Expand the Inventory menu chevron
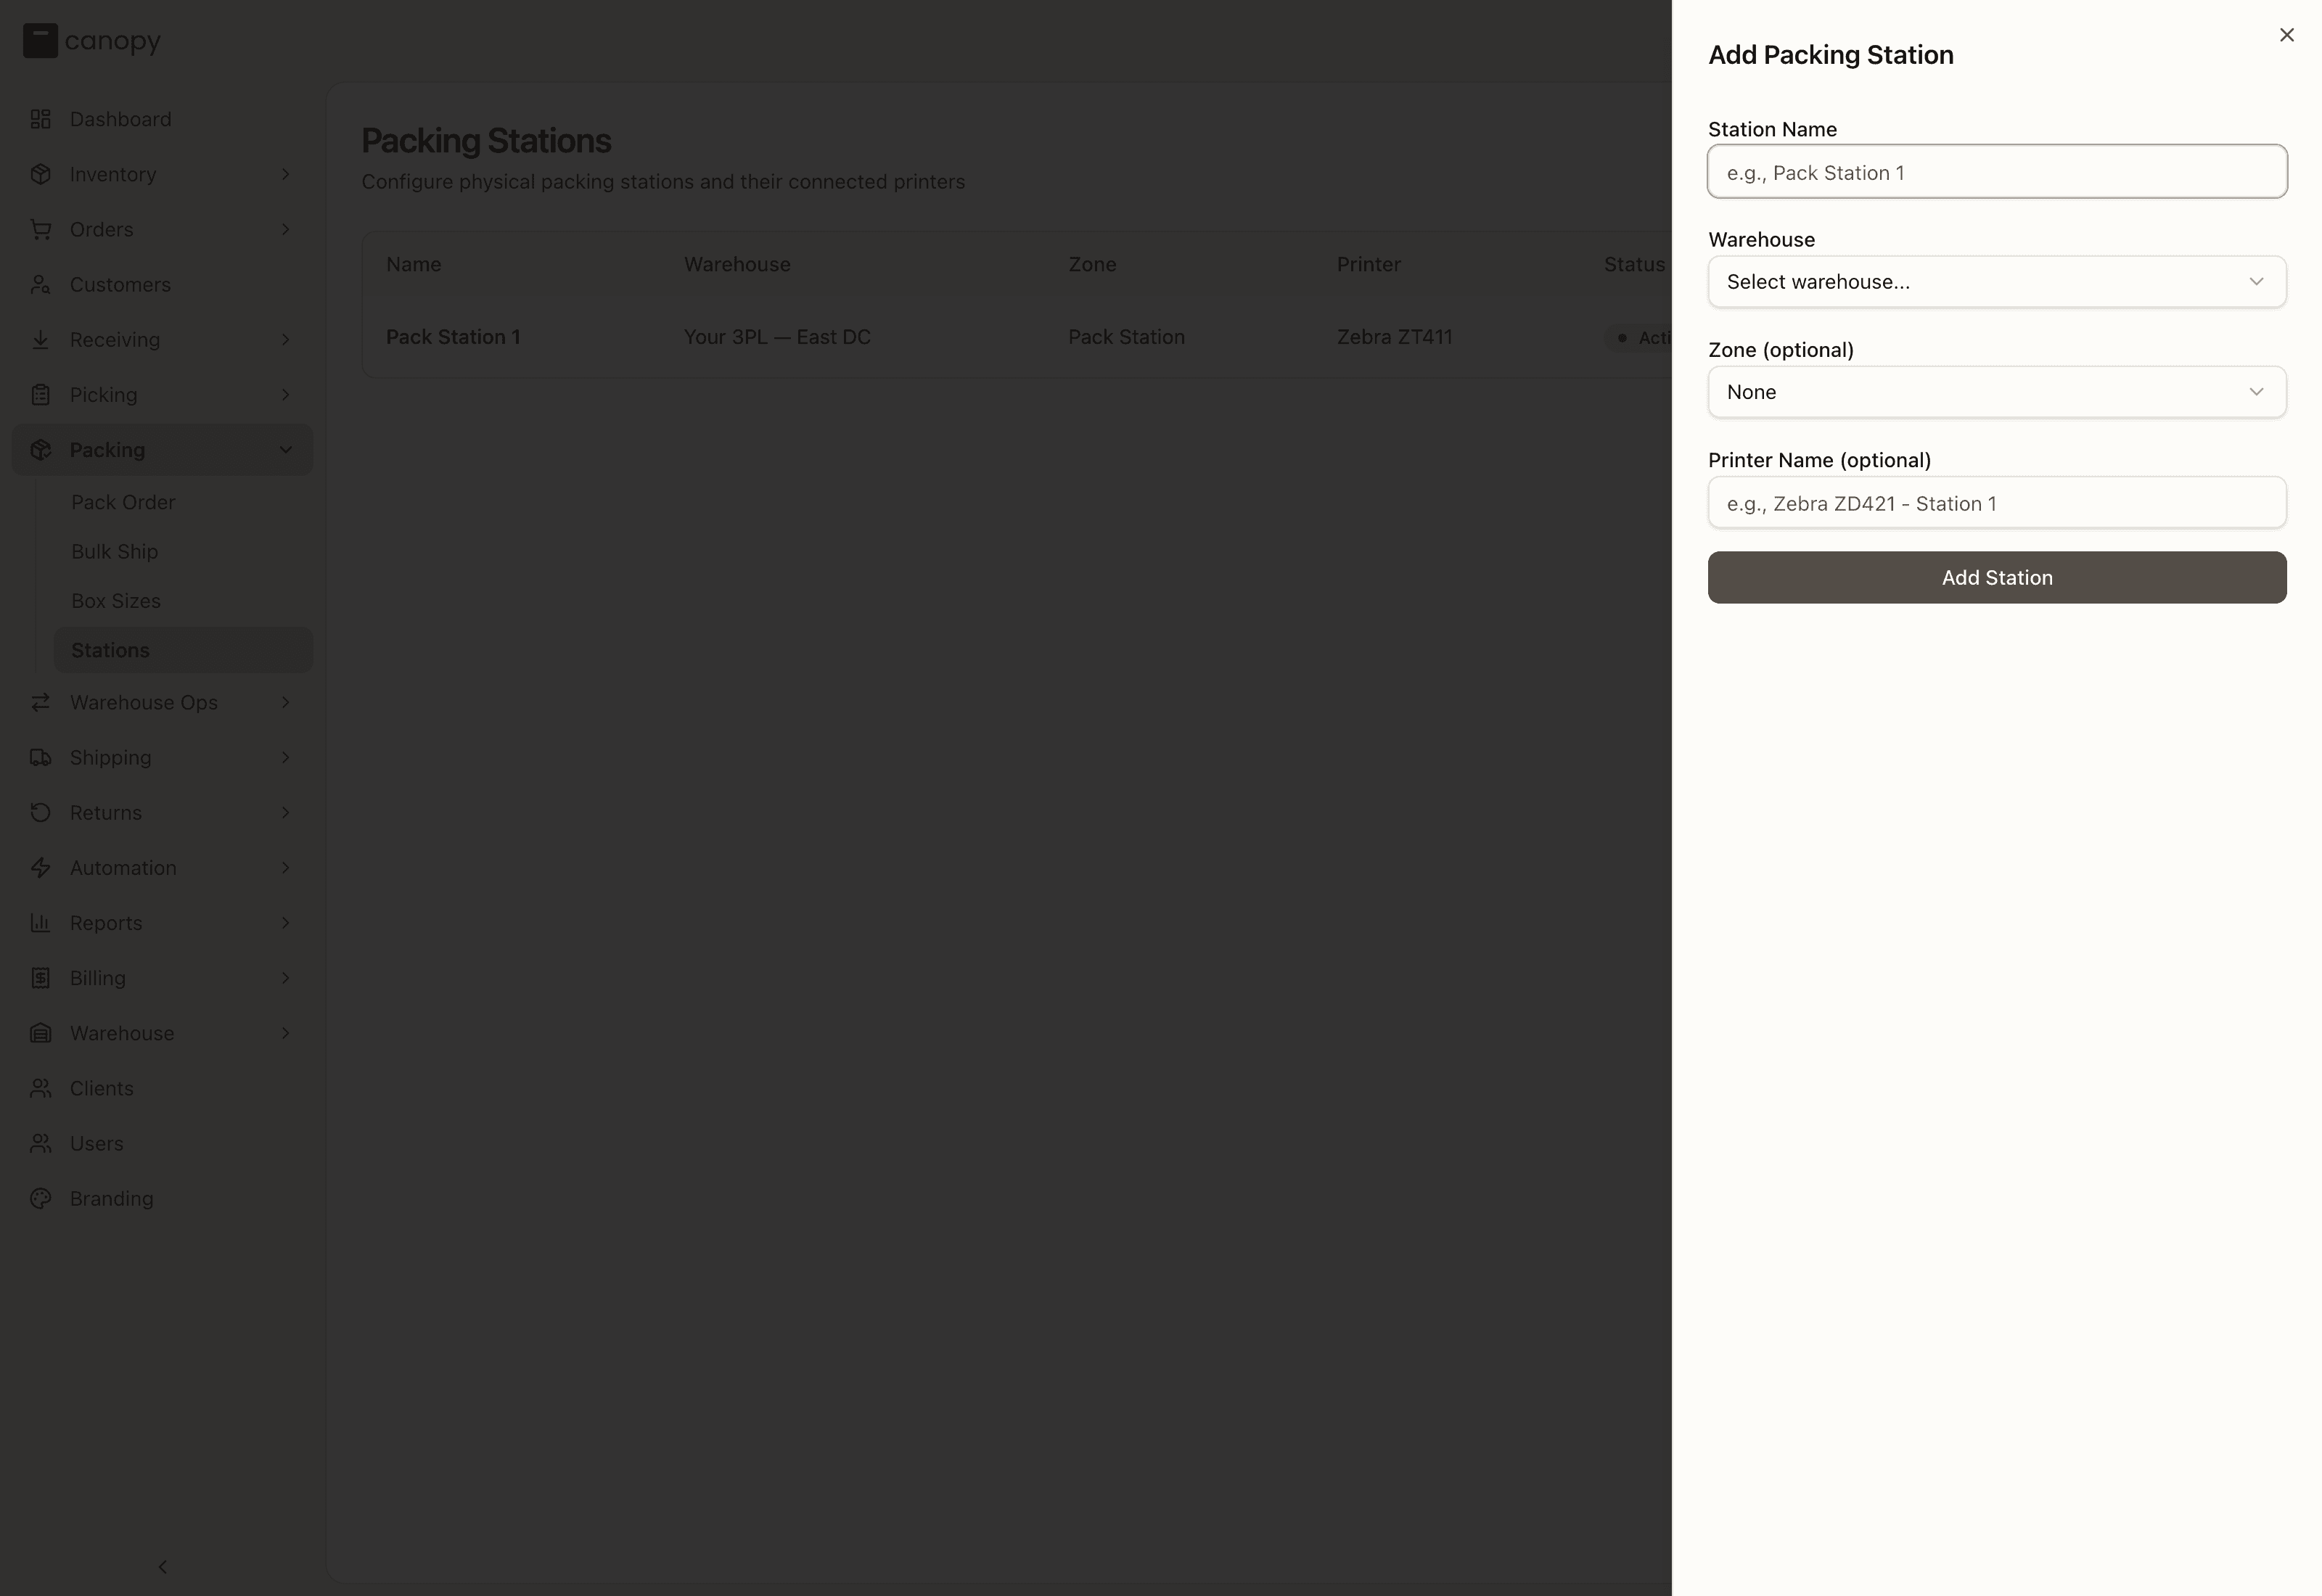Viewport: 2322px width, 1596px height. pos(285,174)
